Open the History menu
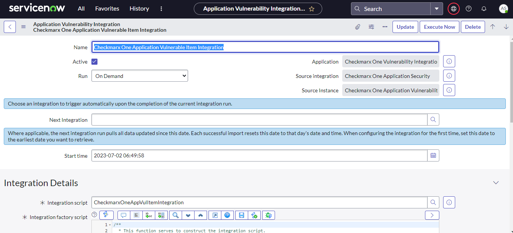The height and width of the screenshot is (233, 513). (139, 9)
